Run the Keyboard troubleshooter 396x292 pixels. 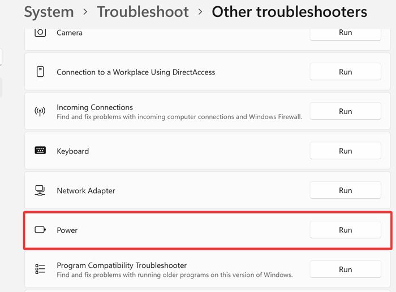pyautogui.click(x=345, y=151)
